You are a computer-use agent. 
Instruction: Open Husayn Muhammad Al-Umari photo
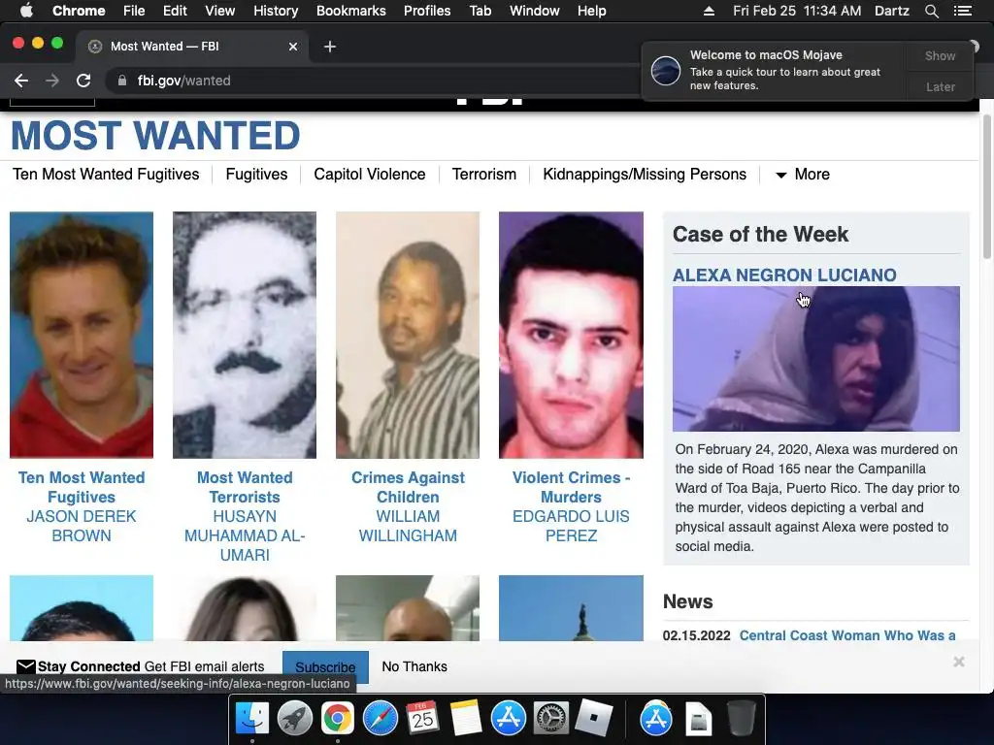(245, 335)
